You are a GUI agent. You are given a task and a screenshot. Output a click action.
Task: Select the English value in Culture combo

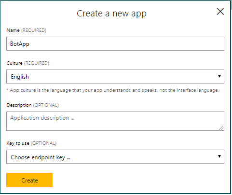20,77
